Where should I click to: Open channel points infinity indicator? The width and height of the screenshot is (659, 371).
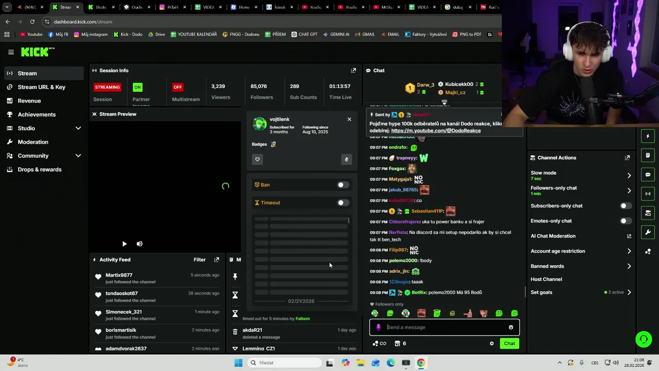[379, 344]
